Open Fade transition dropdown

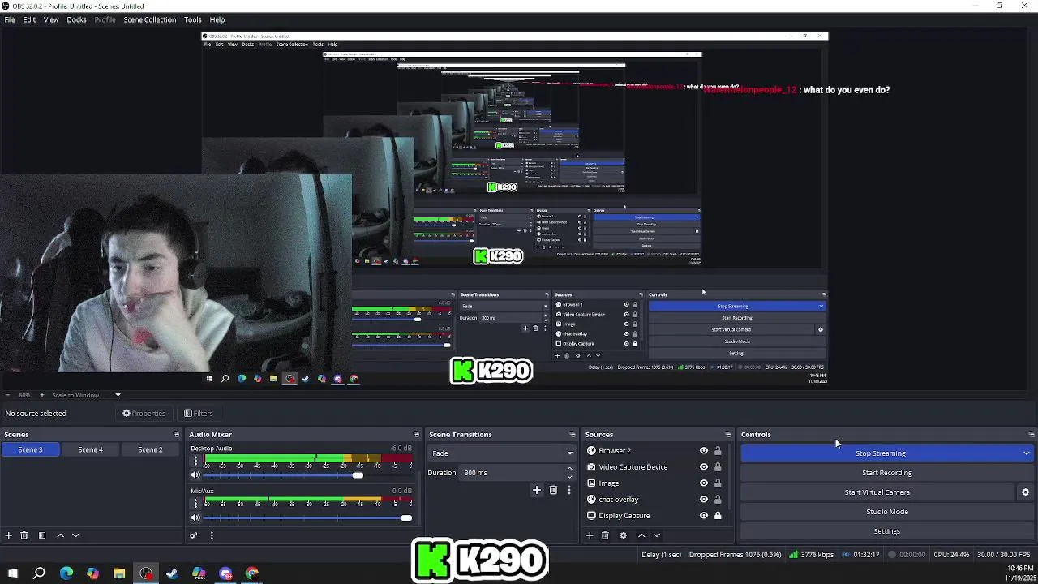point(501,453)
